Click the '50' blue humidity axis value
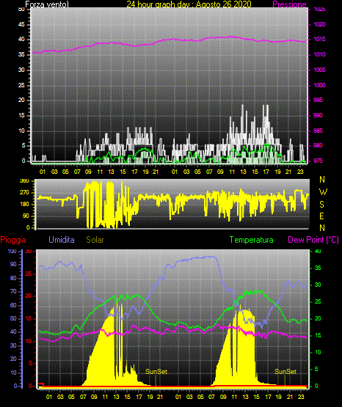342x407 pixels. click(13, 318)
